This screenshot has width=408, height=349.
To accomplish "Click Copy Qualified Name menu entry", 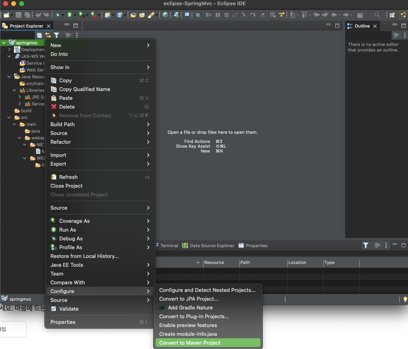I will tap(100, 89).
